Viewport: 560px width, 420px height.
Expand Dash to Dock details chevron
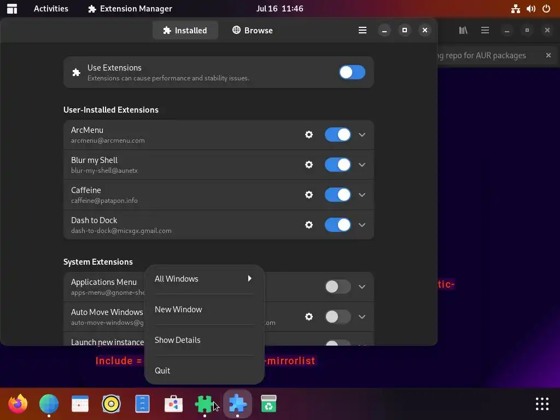[x=362, y=225]
